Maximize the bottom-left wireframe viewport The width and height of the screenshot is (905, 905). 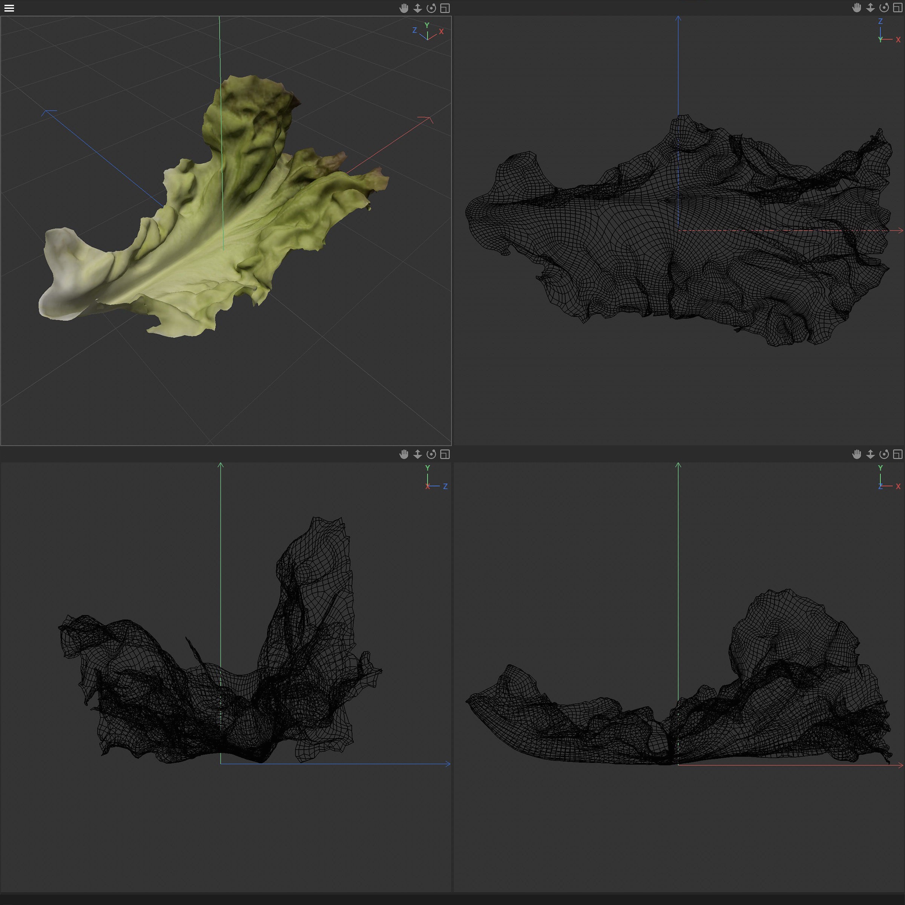444,454
